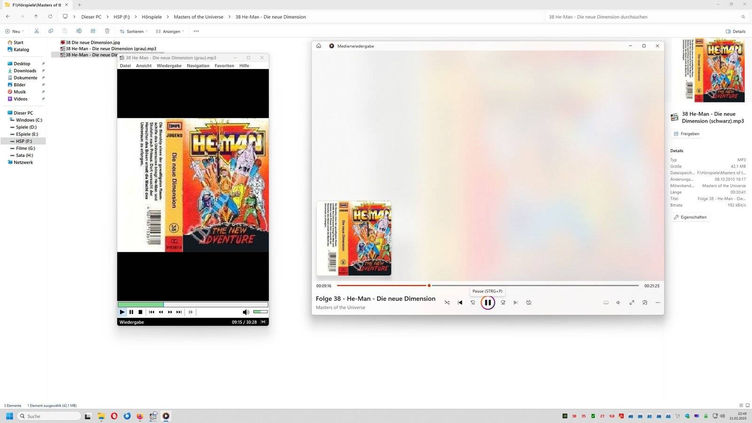Open the Sortieren dropdown
This screenshot has width=752, height=423.
pos(133,31)
